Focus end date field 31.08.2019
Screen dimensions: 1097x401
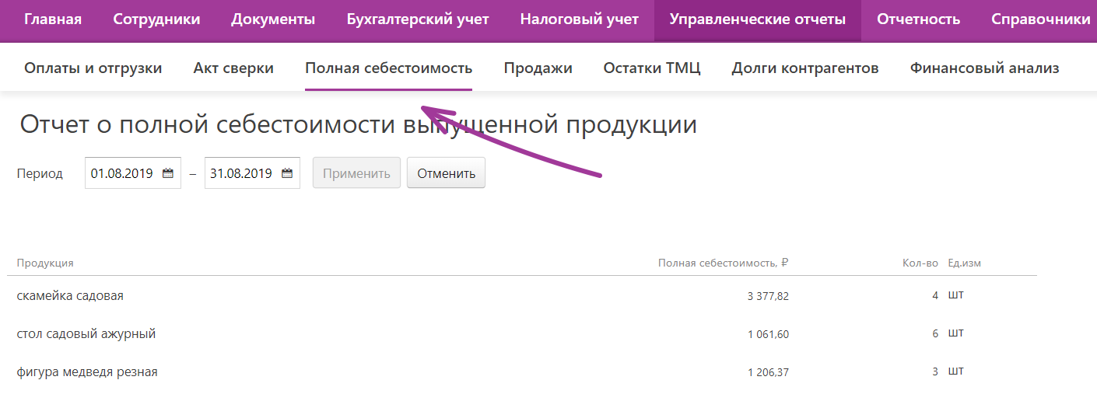pos(252,173)
